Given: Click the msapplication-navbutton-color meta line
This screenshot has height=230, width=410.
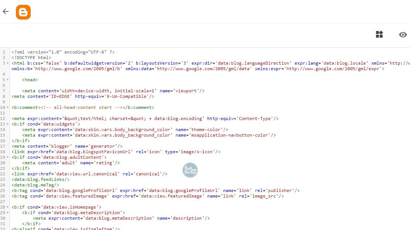Looking at the screenshot, I should [x=149, y=135].
